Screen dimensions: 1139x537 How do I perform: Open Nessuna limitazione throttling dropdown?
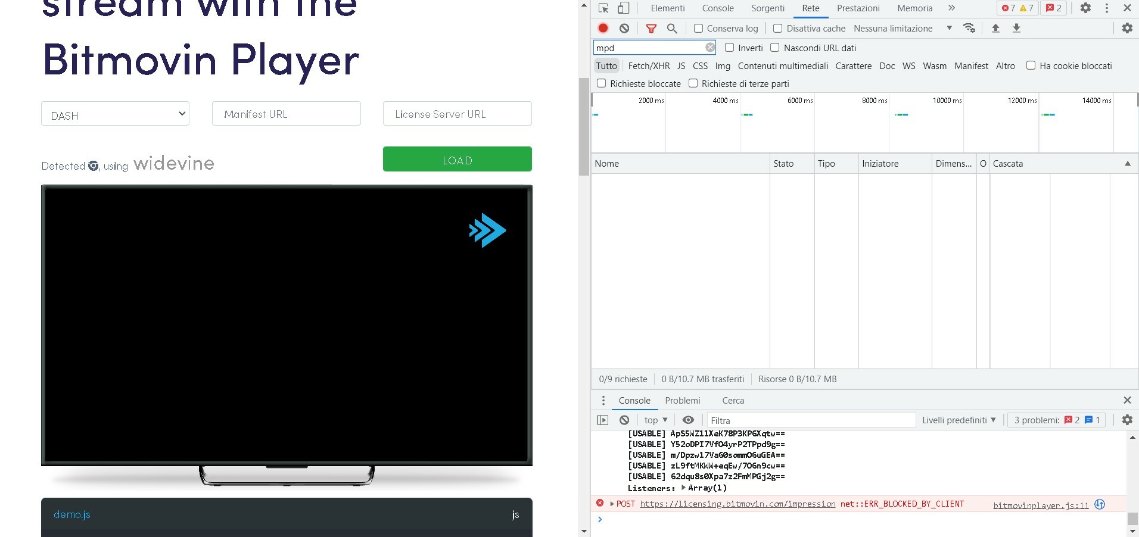pyautogui.click(x=903, y=29)
